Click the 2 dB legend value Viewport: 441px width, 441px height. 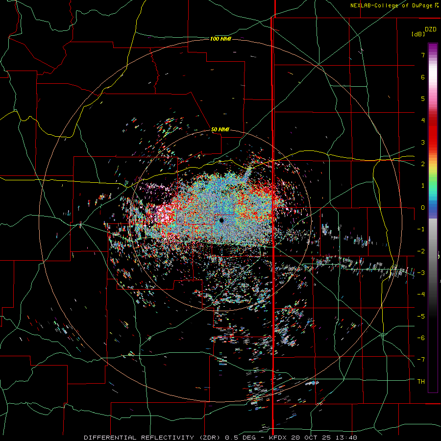[423, 164]
